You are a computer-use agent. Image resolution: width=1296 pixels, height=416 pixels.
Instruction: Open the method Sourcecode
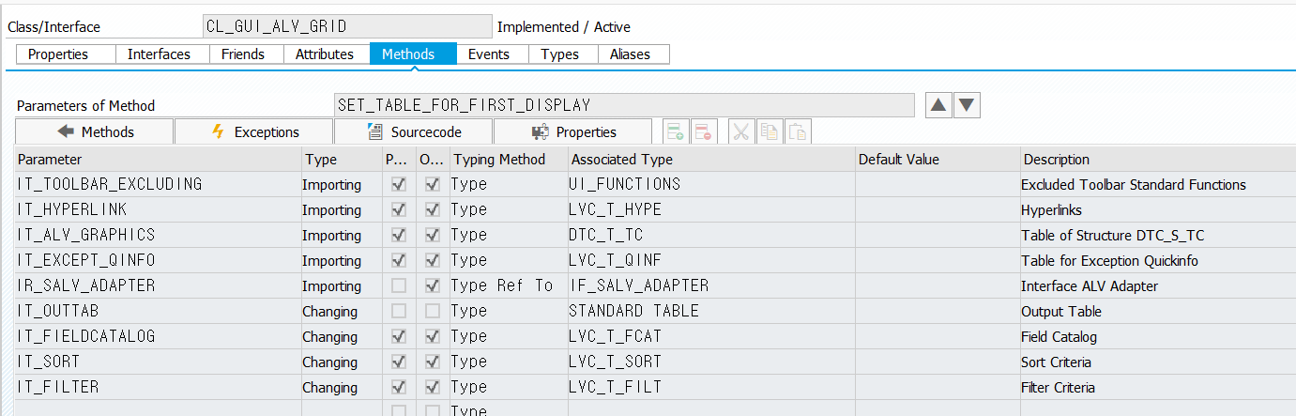pos(414,131)
